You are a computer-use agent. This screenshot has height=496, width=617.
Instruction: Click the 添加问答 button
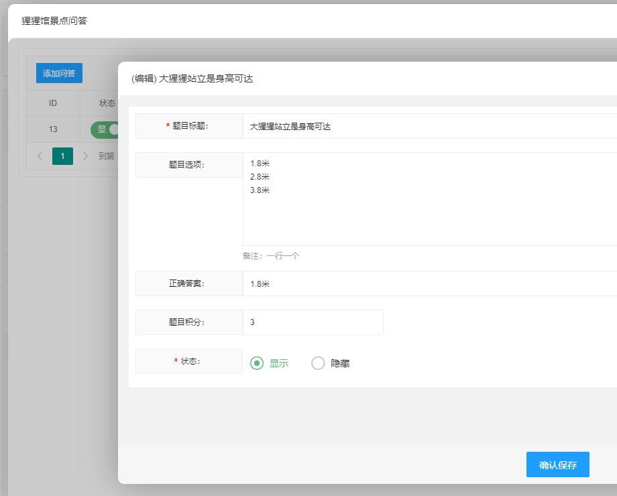(59, 73)
